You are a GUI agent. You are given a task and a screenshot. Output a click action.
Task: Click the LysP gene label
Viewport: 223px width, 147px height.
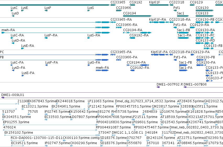(x=48, y=8)
